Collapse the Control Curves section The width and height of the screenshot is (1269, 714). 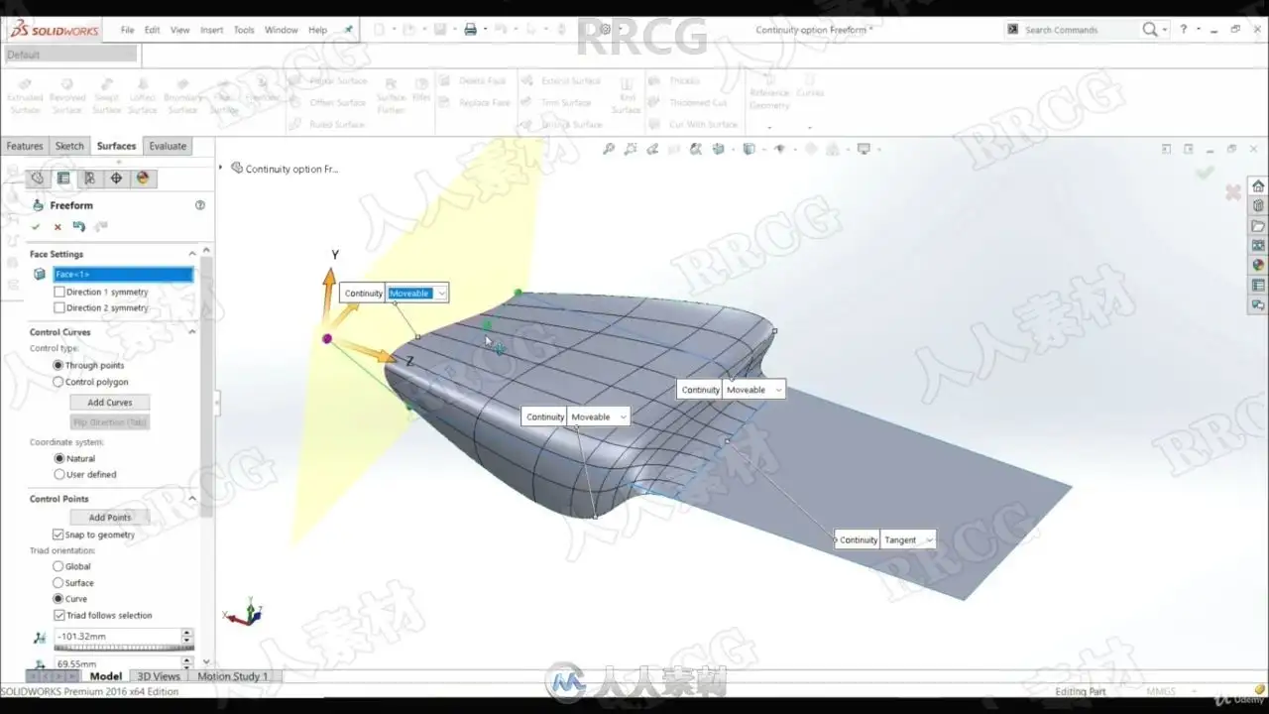pos(192,332)
